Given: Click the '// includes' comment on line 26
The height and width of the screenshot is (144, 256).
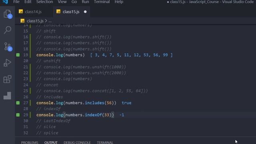Looking at the screenshot, I should point(50,97).
